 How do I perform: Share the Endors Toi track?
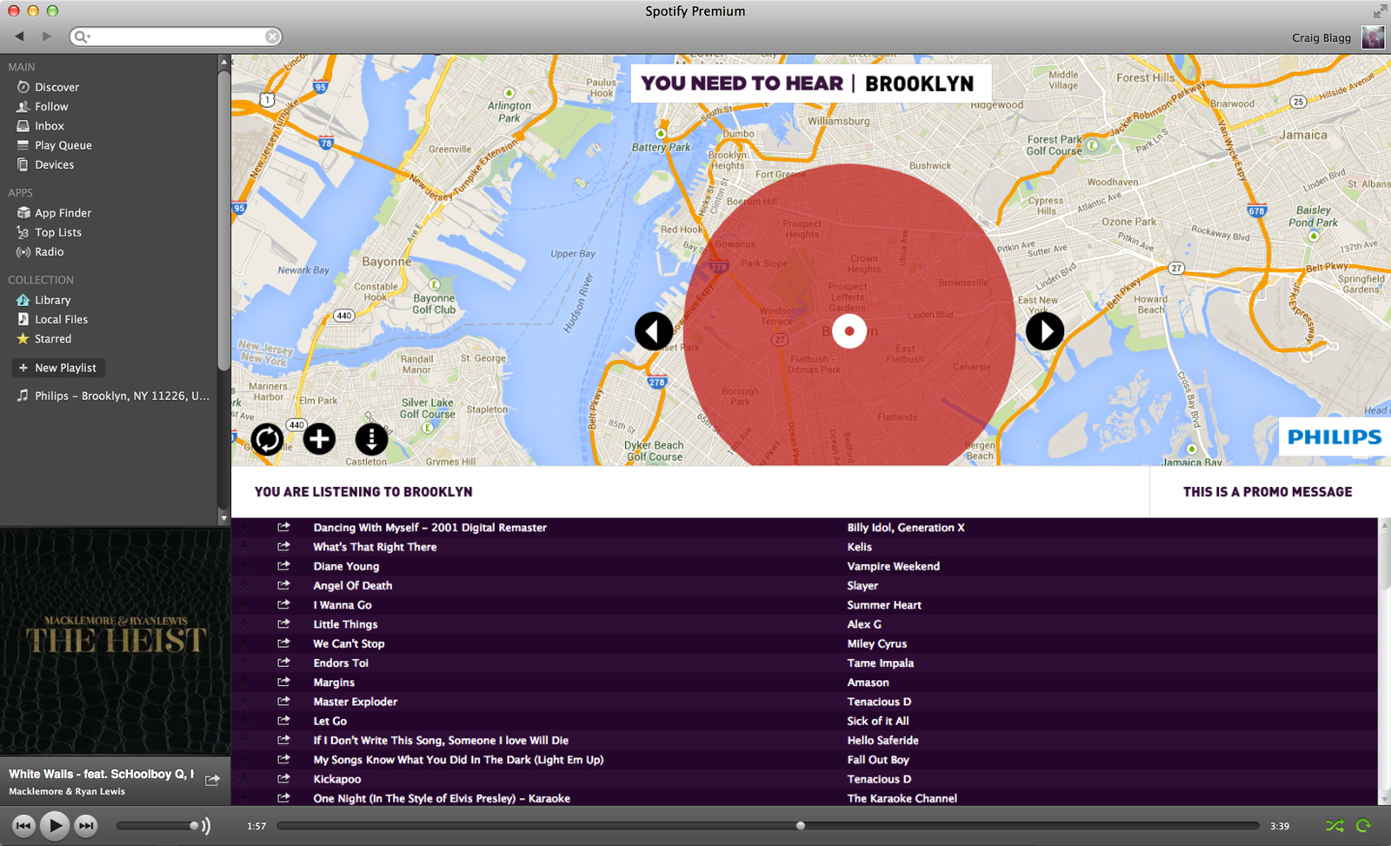click(283, 663)
